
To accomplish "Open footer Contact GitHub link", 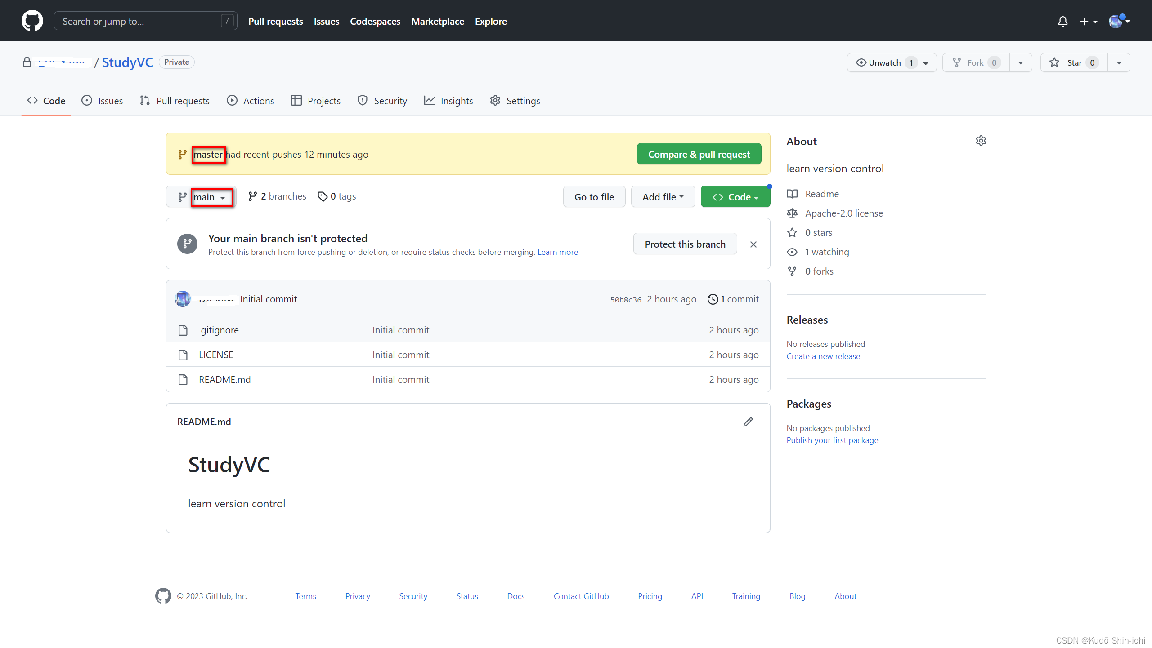I will click(581, 596).
